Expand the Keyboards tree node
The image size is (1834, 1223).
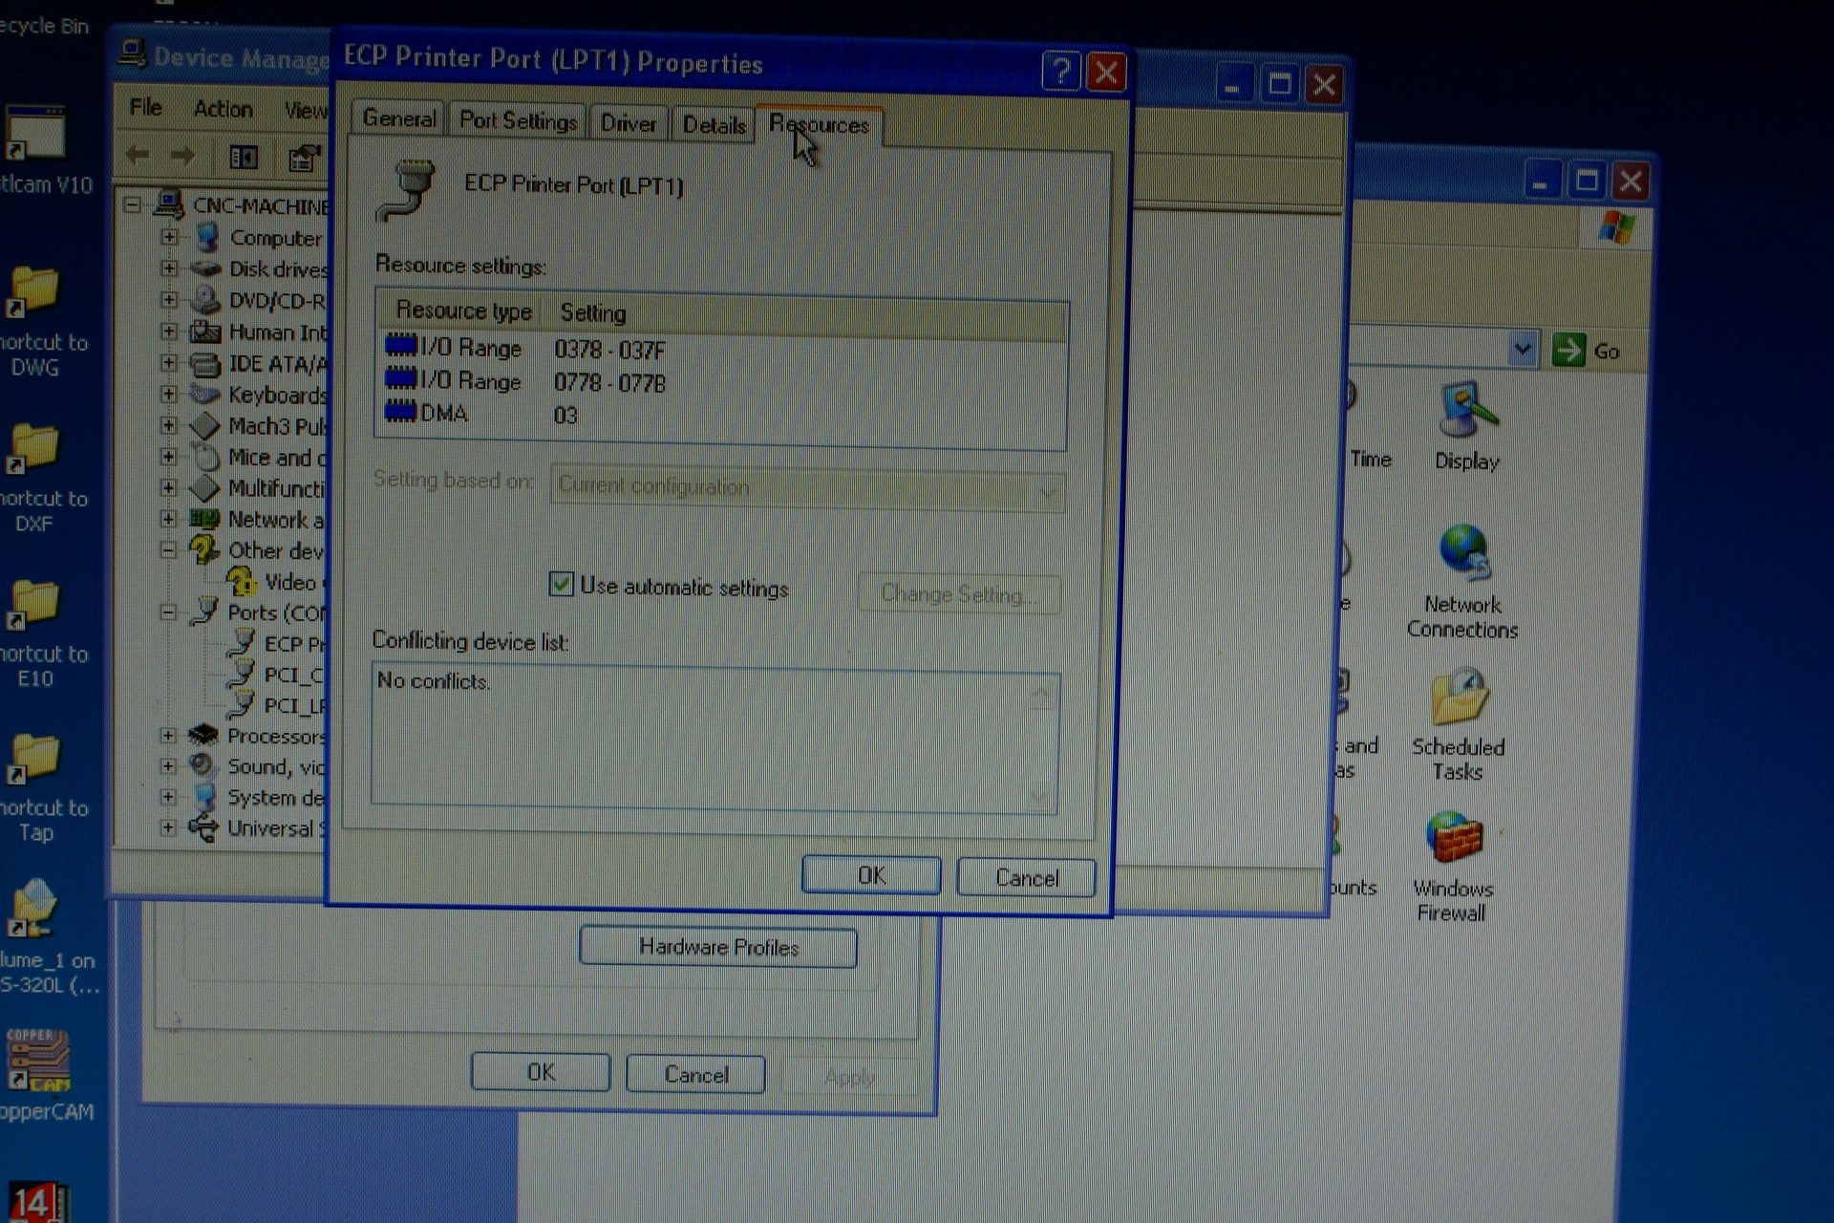pos(168,394)
